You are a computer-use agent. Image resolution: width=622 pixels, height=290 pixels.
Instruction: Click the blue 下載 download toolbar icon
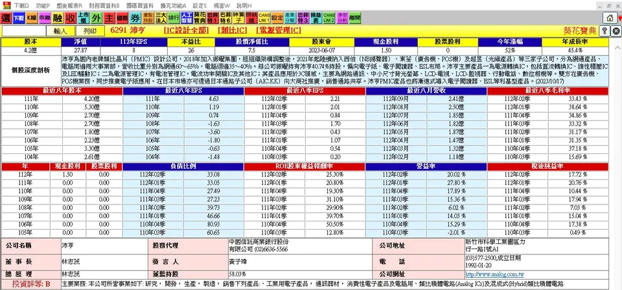point(19,18)
